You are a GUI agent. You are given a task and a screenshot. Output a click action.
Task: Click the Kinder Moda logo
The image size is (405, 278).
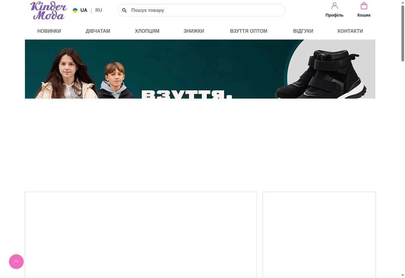[49, 11]
